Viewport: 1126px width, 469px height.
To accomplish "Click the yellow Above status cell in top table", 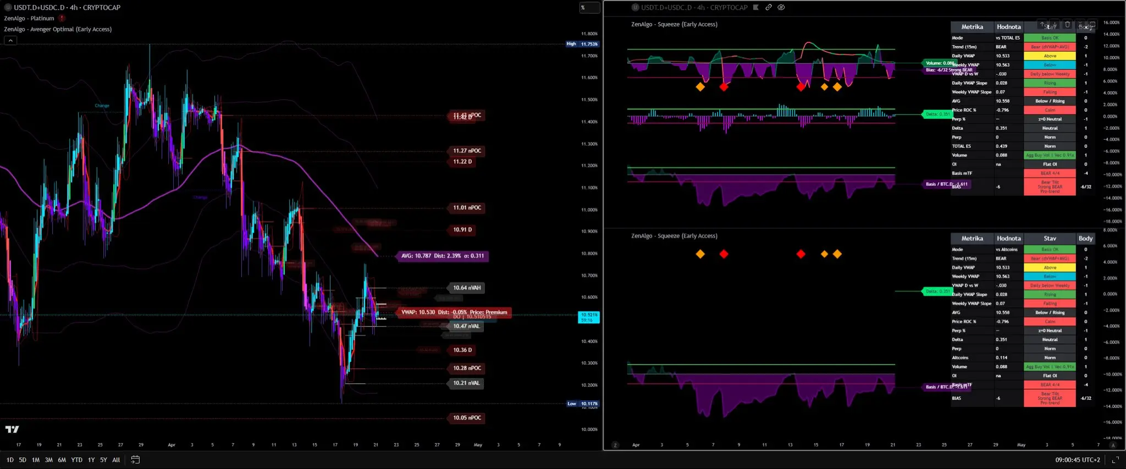I will 1050,56.
